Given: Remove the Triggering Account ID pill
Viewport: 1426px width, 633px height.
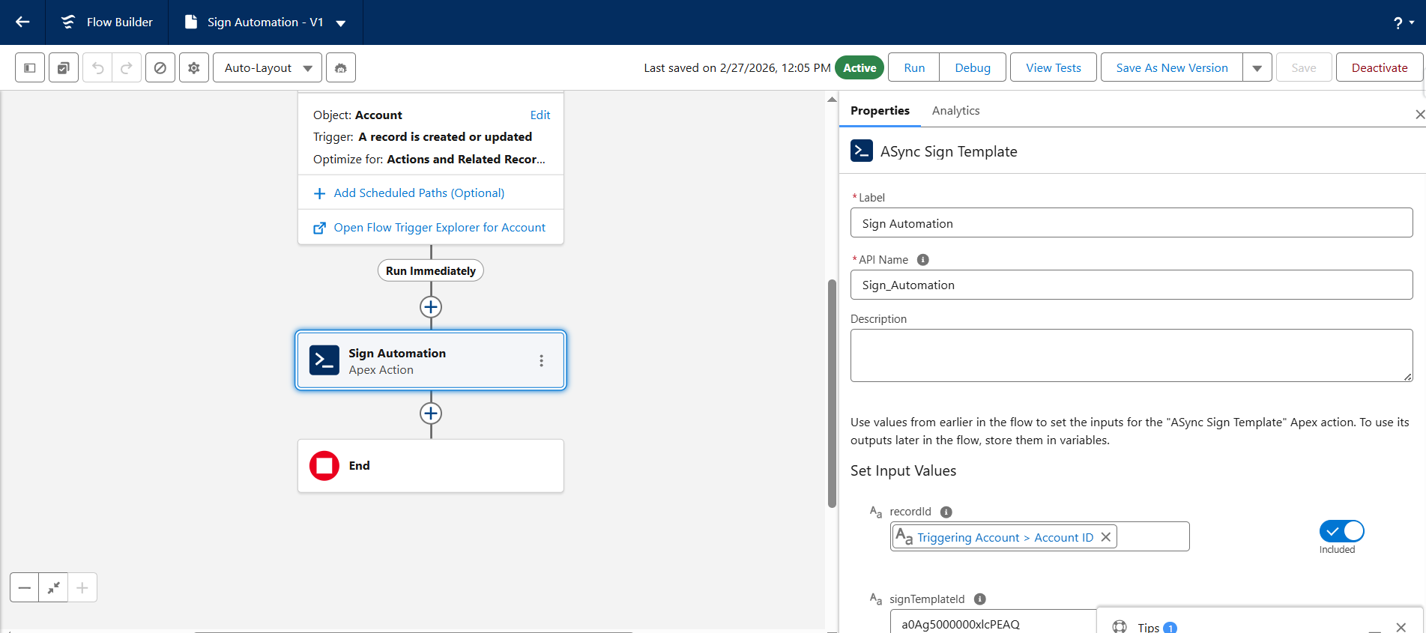Looking at the screenshot, I should click(x=1105, y=537).
